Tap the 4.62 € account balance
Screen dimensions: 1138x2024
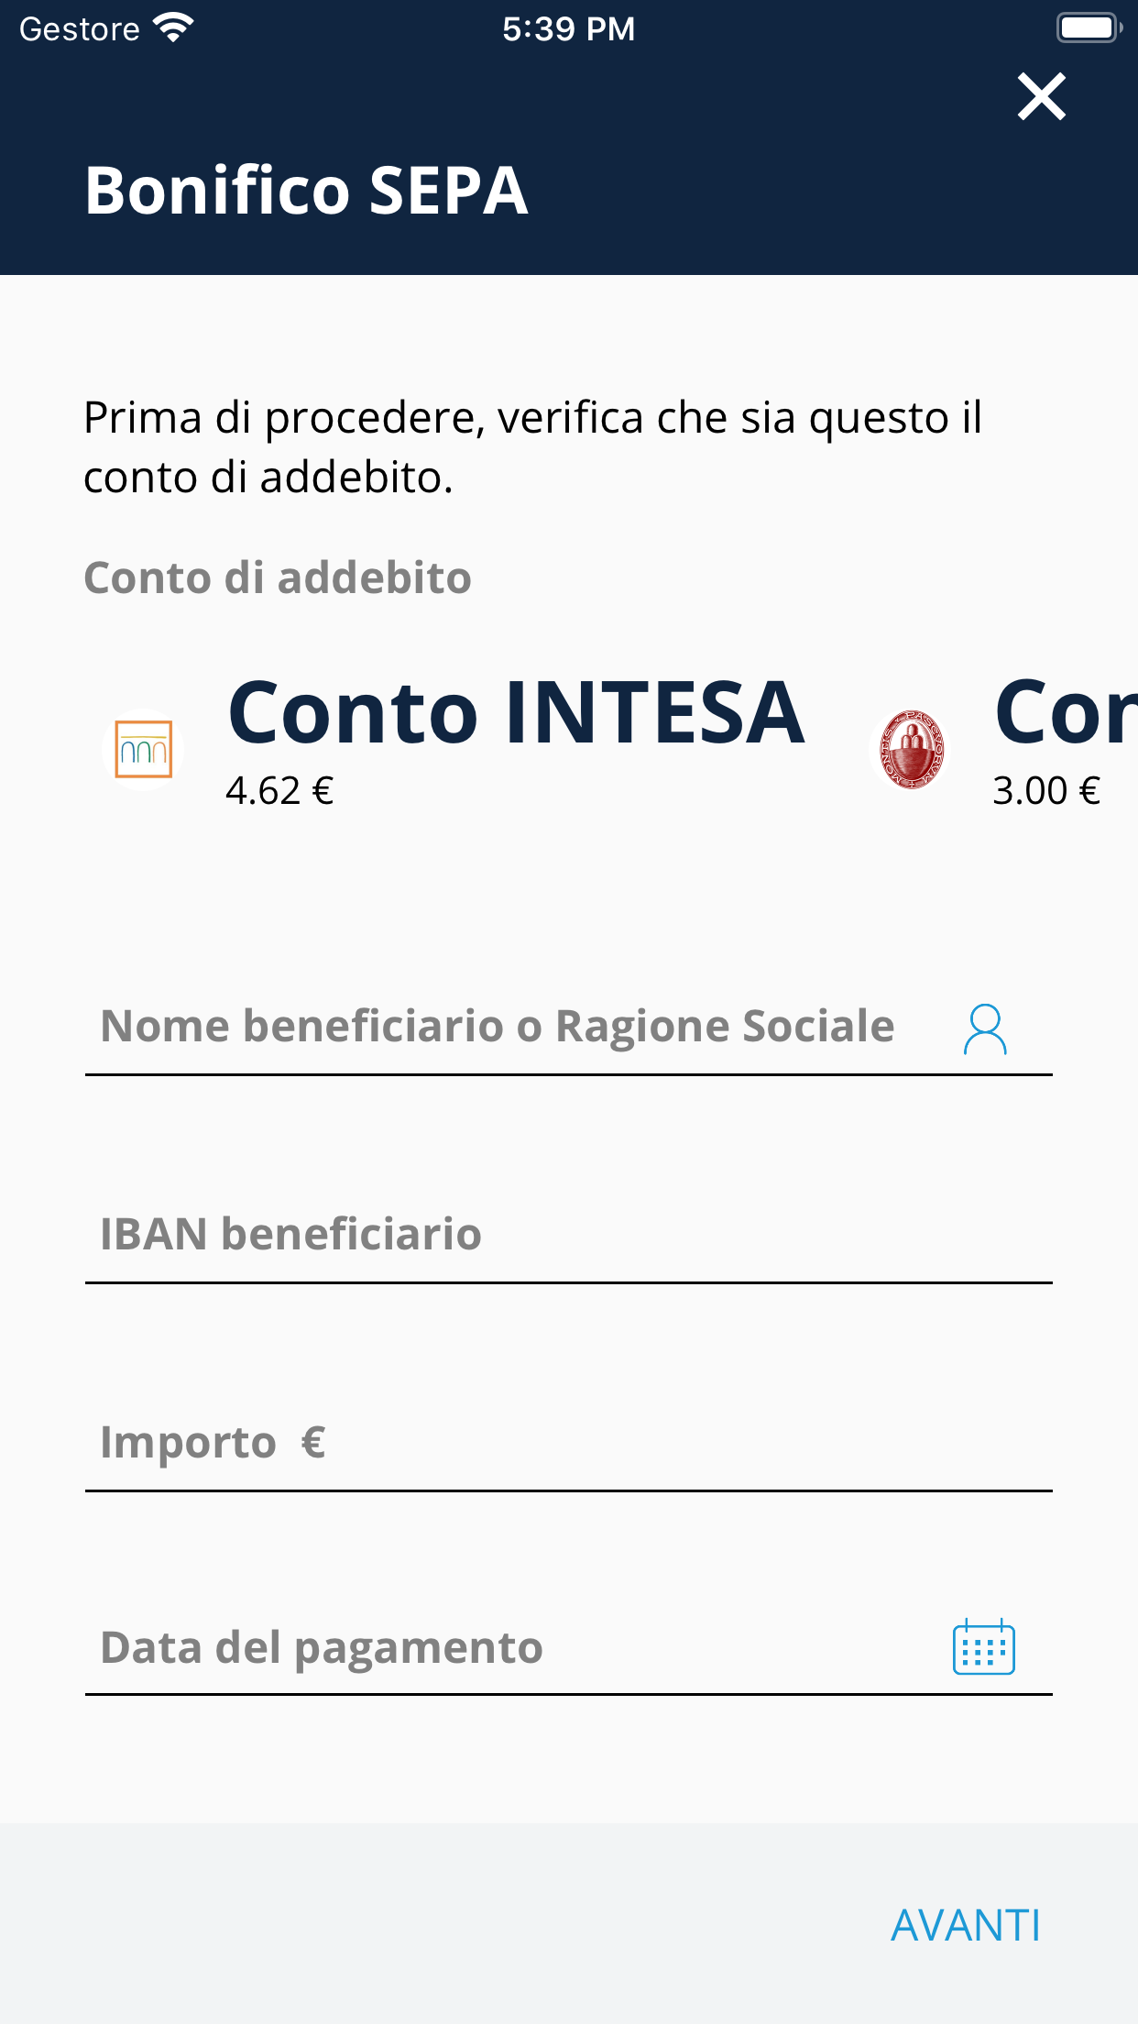pos(279,791)
